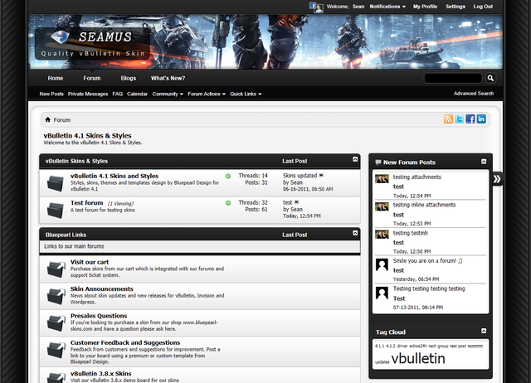This screenshot has height=383, width=531.
Task: Click the Visit our cart forum icon
Action: tap(56, 269)
